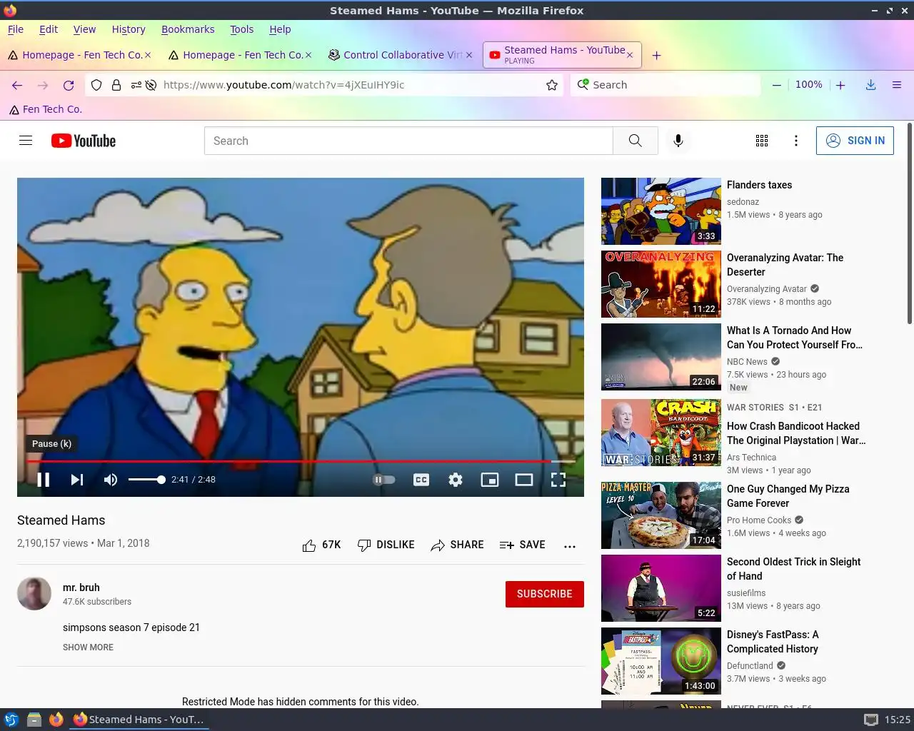Open How Crash Bandicoot Hacked Playstation video
Viewport: 914px width, 731px height.
796,433
